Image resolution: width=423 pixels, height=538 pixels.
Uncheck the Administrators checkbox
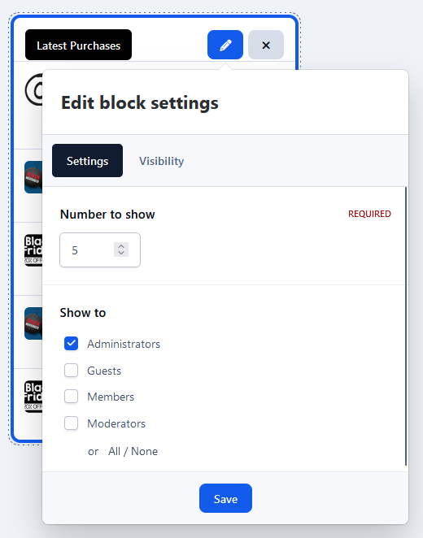coord(71,344)
